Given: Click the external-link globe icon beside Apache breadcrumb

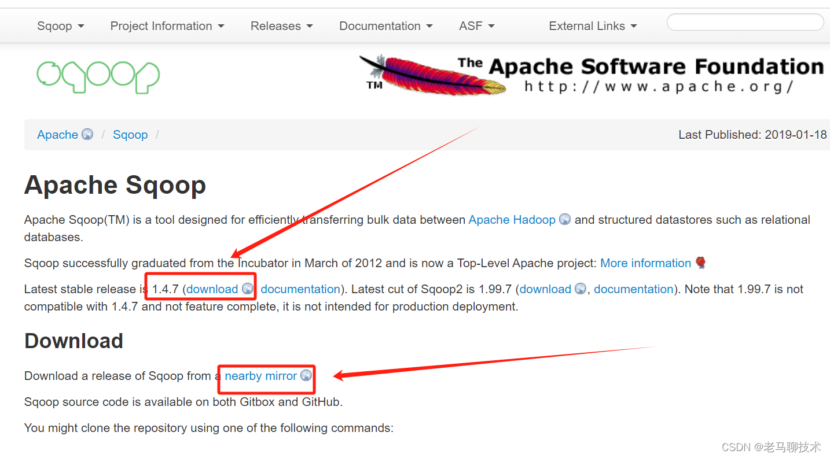Looking at the screenshot, I should (x=87, y=134).
